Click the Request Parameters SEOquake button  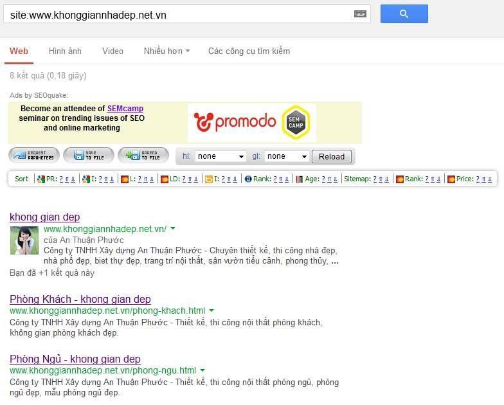[33, 156]
